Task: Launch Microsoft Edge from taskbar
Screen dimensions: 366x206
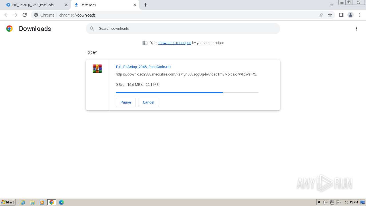Action: (x=61, y=202)
